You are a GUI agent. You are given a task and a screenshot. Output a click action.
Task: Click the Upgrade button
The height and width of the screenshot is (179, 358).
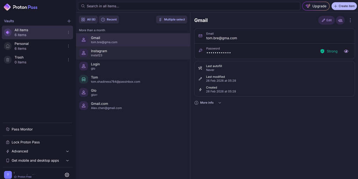click(316, 6)
